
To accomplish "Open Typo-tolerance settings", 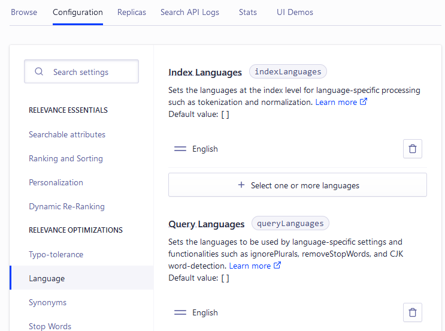I will (x=56, y=255).
